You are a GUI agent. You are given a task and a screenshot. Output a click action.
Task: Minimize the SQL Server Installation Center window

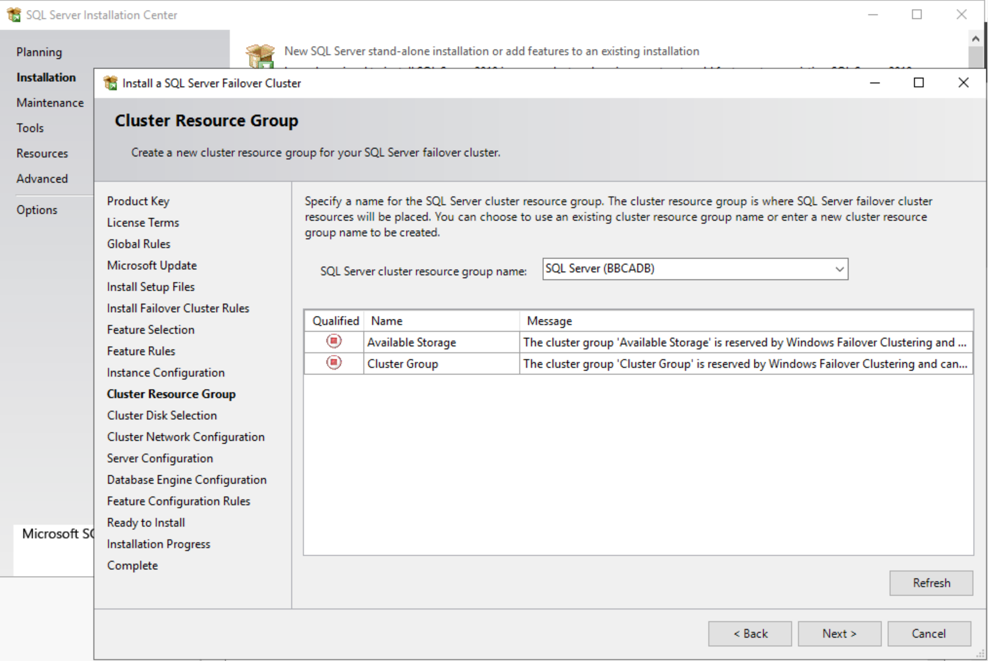pyautogui.click(x=873, y=15)
